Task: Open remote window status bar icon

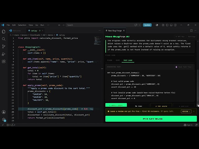Action: point(3,125)
